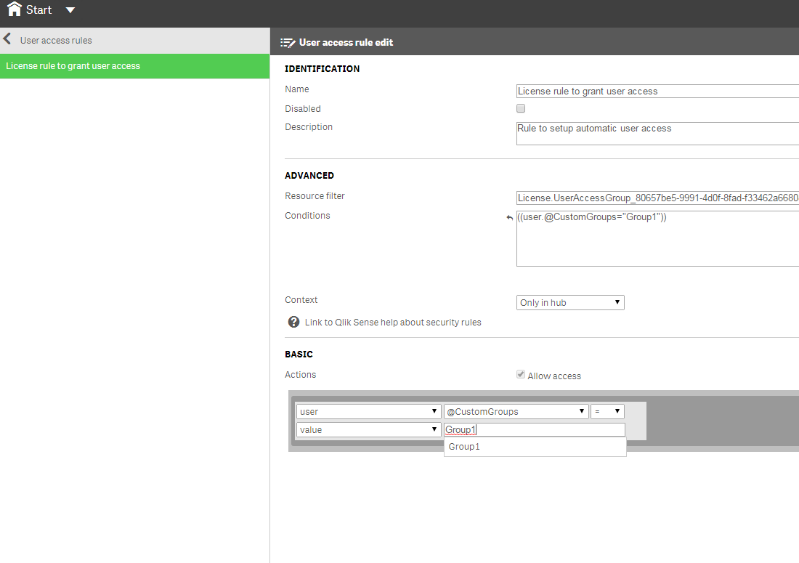Screen dimensions: 799x563
Task: Expand the user resource dropdown
Action: pos(368,411)
